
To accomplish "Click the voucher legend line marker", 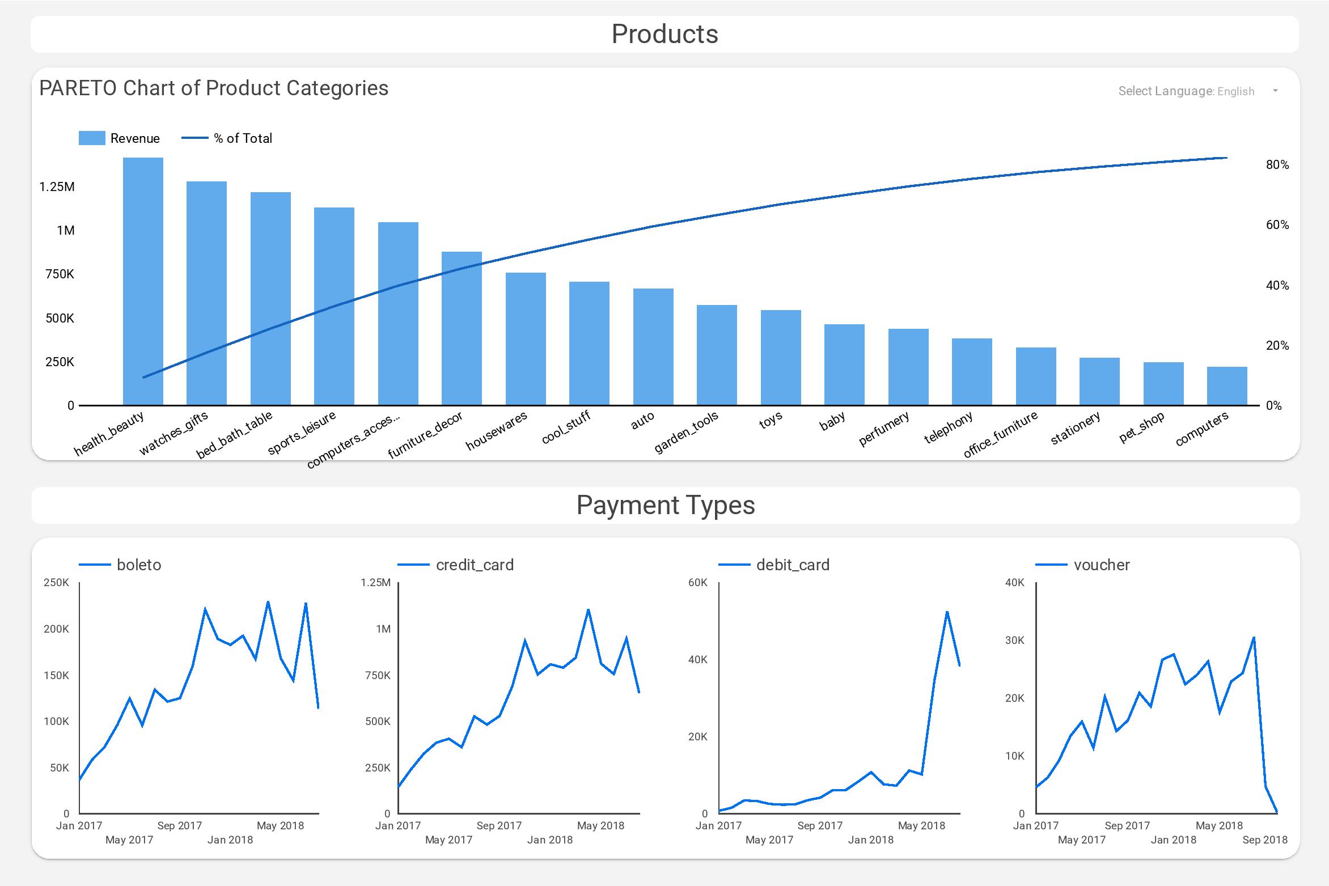I will click(1053, 565).
